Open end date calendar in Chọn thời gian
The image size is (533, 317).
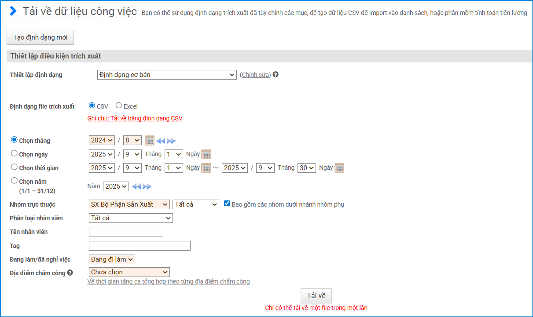tap(339, 168)
